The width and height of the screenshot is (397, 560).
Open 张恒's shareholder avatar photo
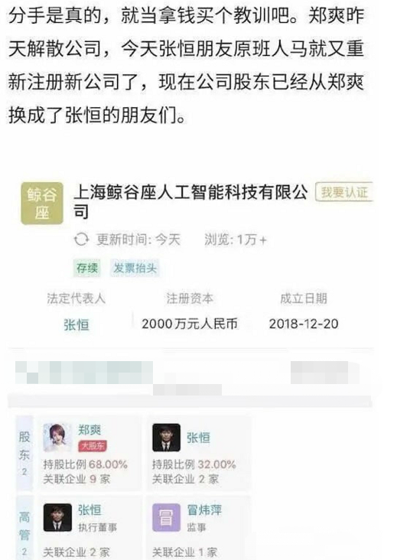(x=166, y=438)
